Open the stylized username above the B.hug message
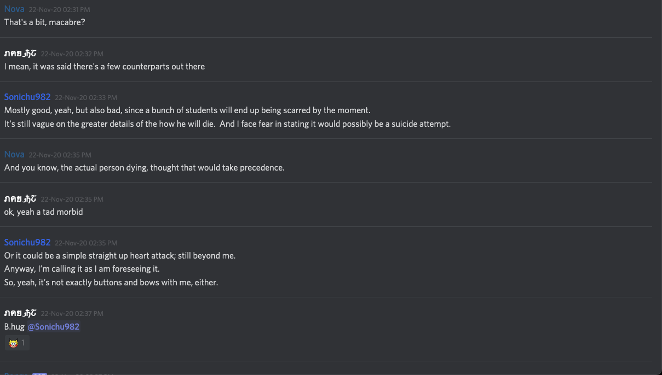 pos(20,313)
